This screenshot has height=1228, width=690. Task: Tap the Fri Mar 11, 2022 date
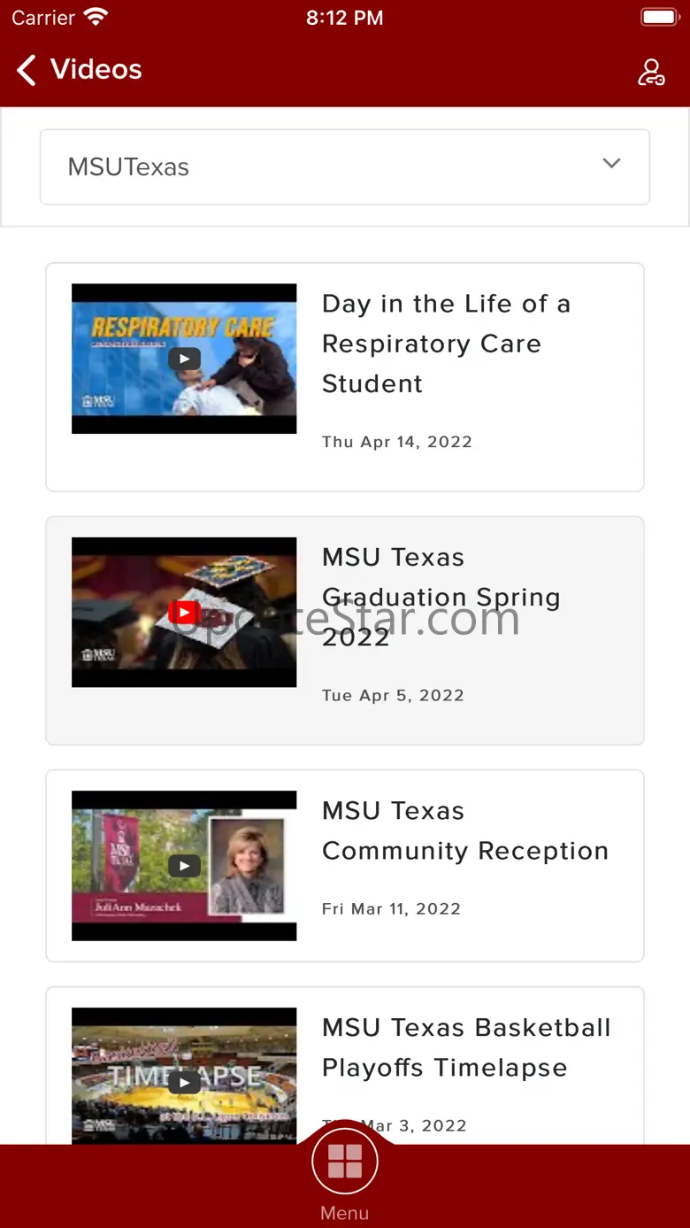pyautogui.click(x=391, y=908)
